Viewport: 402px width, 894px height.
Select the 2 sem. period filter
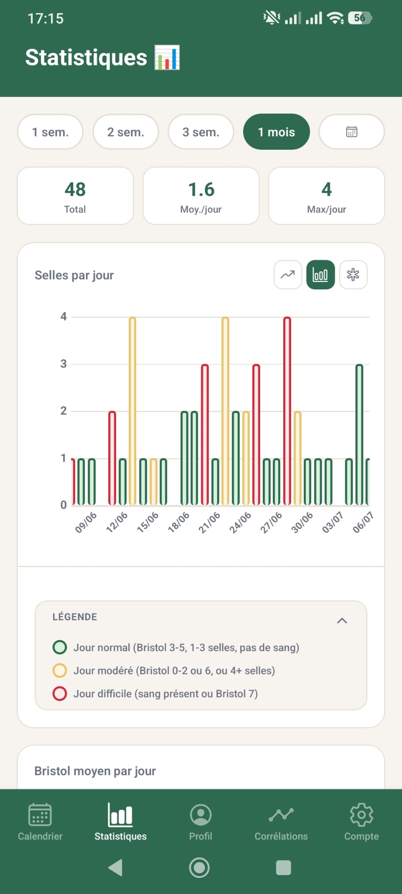(x=126, y=132)
